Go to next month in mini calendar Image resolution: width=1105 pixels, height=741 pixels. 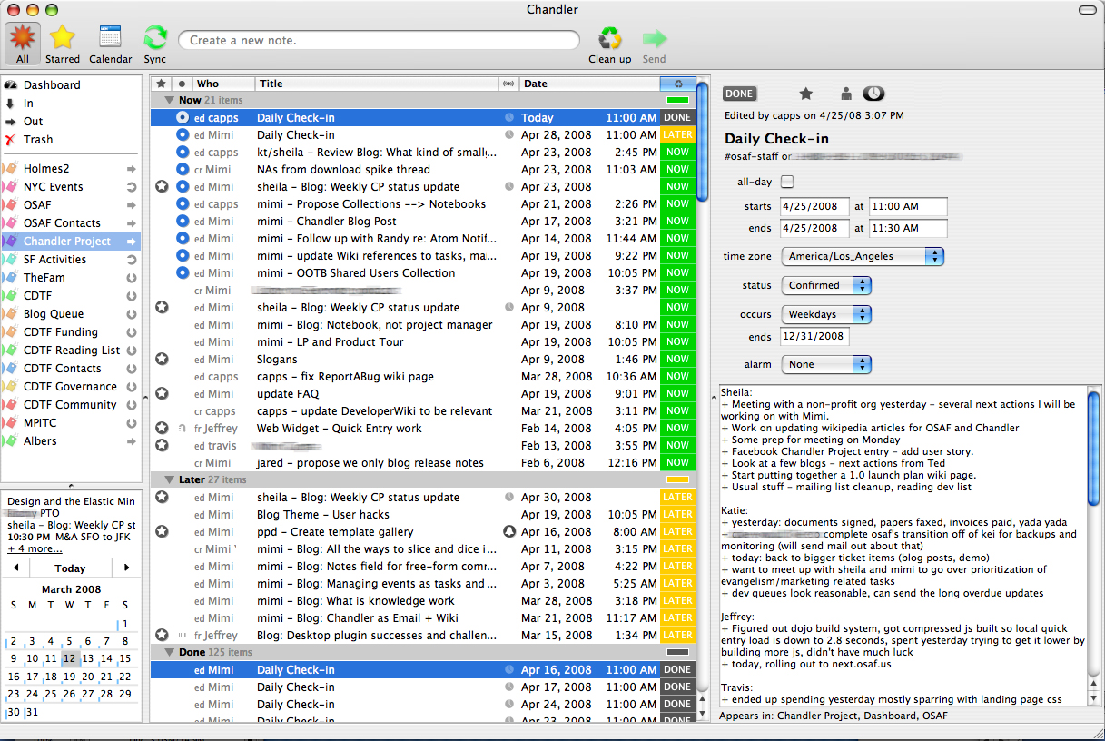coord(126,568)
